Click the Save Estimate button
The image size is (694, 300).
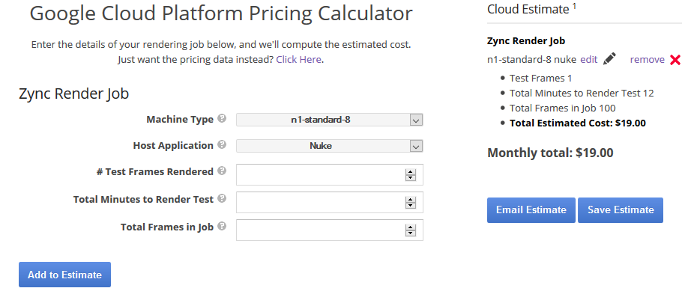tap(621, 210)
